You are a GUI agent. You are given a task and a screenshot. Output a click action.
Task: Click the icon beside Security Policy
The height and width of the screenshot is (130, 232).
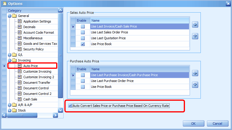[20, 49]
